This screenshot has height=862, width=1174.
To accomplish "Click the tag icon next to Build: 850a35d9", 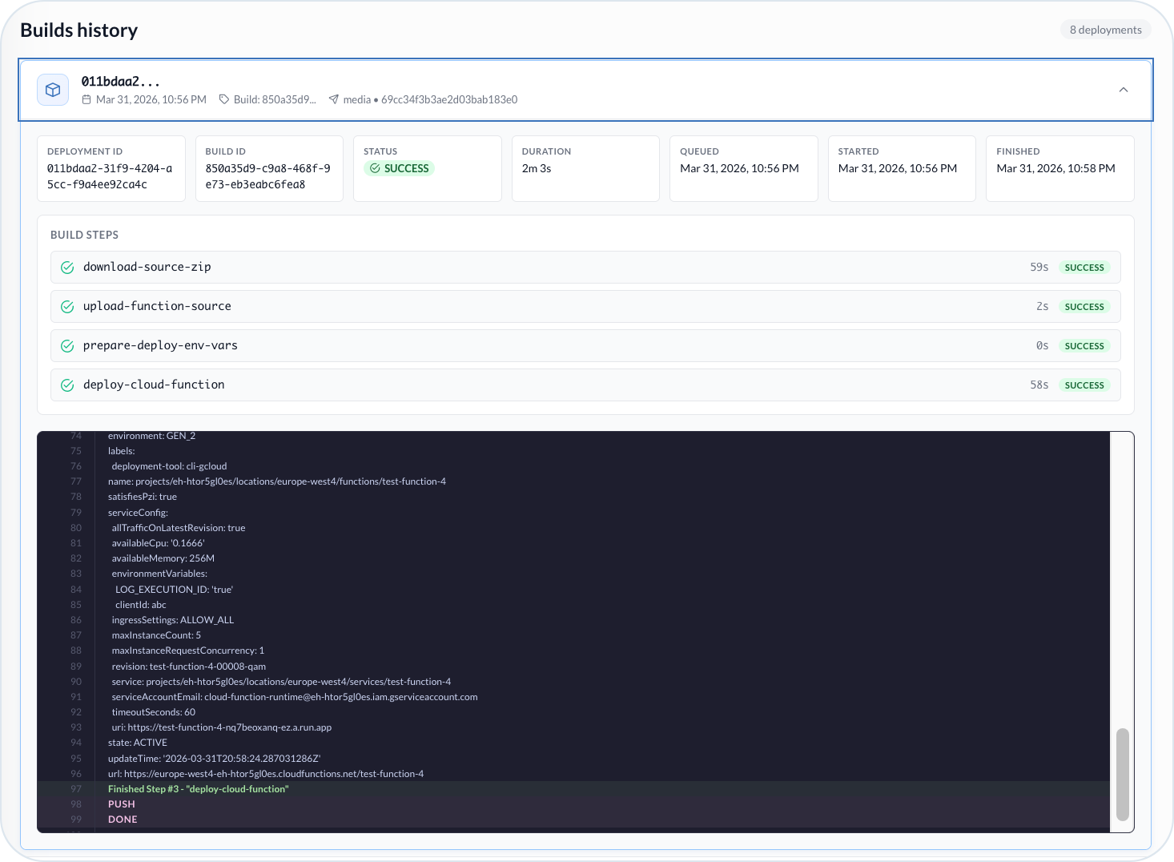I will point(224,99).
